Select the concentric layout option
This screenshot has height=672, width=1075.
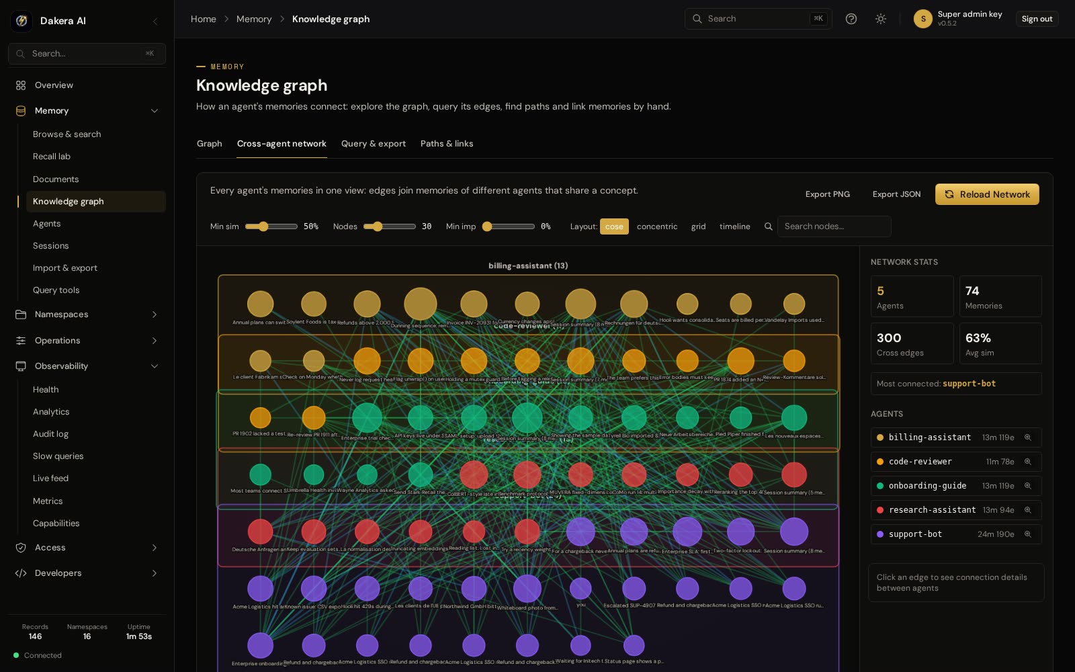[657, 226]
